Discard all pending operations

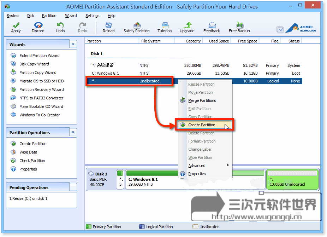pos(38,27)
